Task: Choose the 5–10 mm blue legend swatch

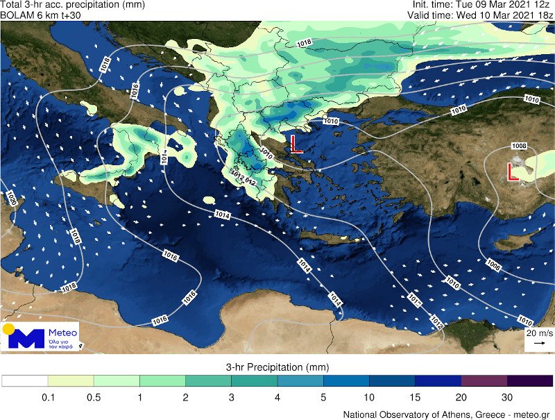Action: 346,380
